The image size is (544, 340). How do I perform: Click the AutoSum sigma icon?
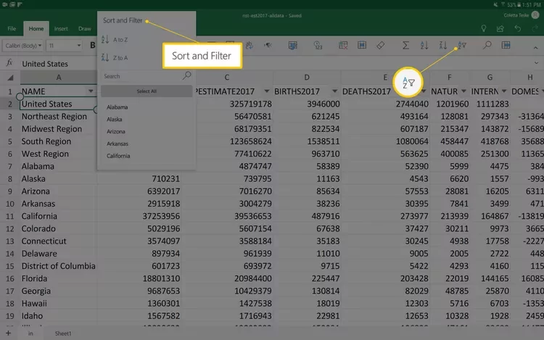(406, 46)
